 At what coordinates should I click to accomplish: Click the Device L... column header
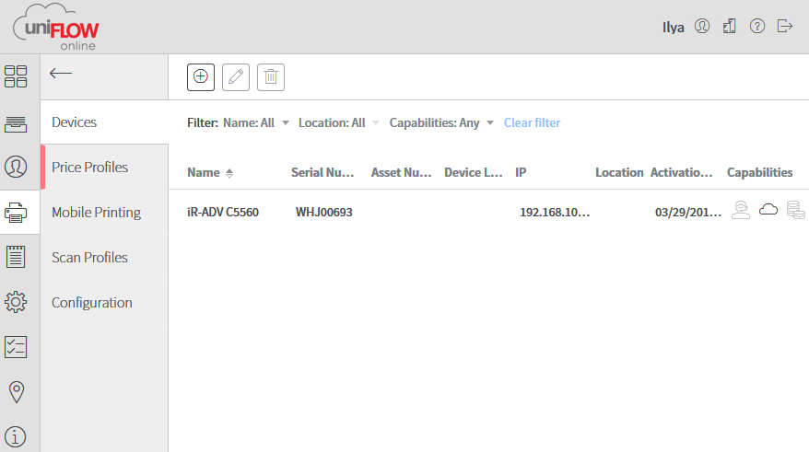click(x=474, y=172)
